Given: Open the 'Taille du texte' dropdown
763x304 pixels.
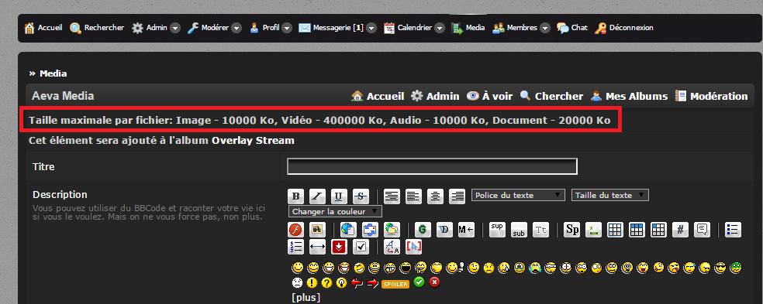Looking at the screenshot, I should pyautogui.click(x=609, y=195).
